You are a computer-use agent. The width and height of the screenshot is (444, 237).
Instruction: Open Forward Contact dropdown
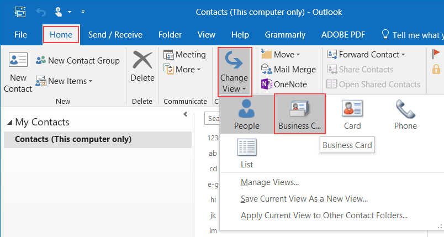366,54
